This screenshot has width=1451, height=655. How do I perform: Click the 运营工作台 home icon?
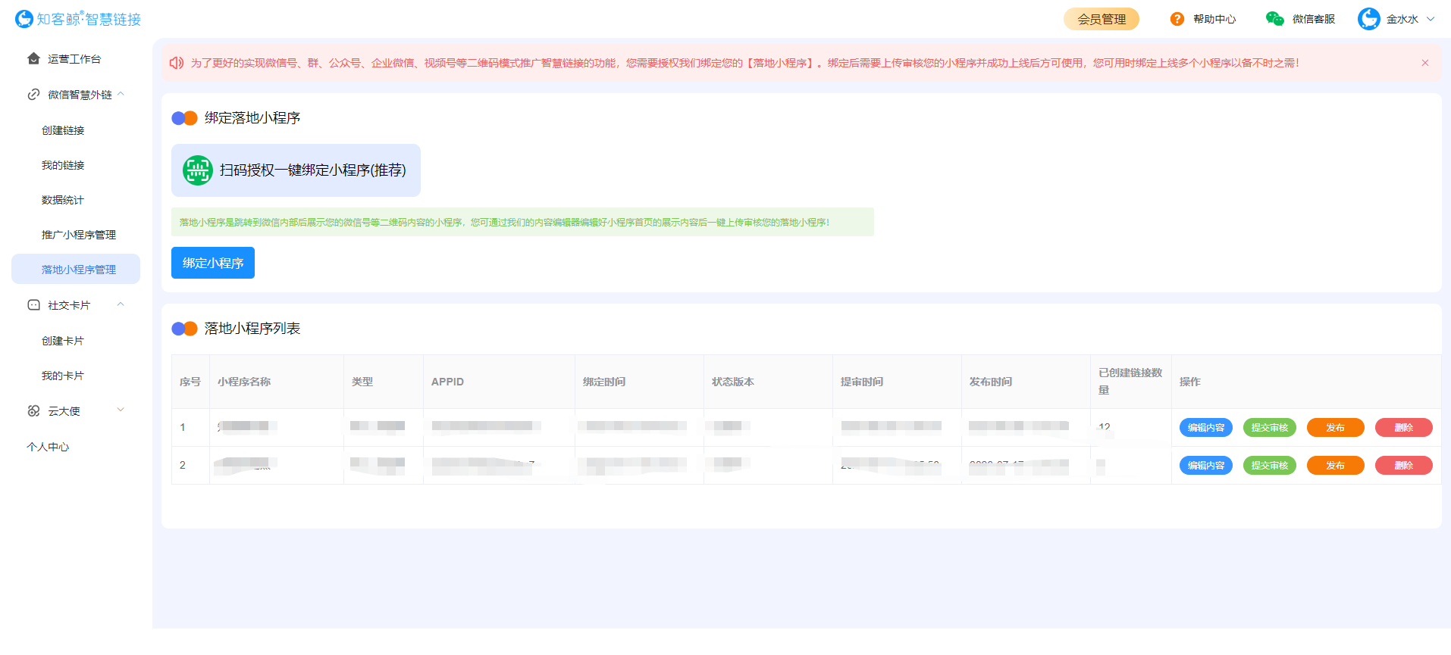tap(33, 59)
